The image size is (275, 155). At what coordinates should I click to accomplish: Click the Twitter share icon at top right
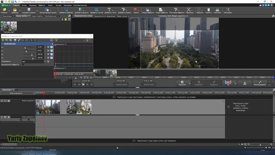(266, 5)
